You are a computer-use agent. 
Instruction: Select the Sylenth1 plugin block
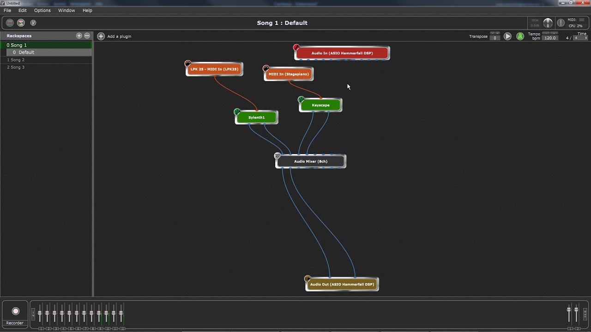[x=257, y=118]
